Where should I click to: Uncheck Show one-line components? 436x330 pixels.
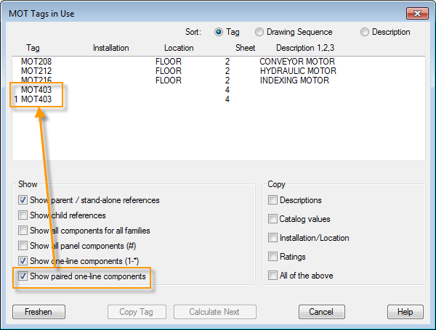(x=24, y=261)
